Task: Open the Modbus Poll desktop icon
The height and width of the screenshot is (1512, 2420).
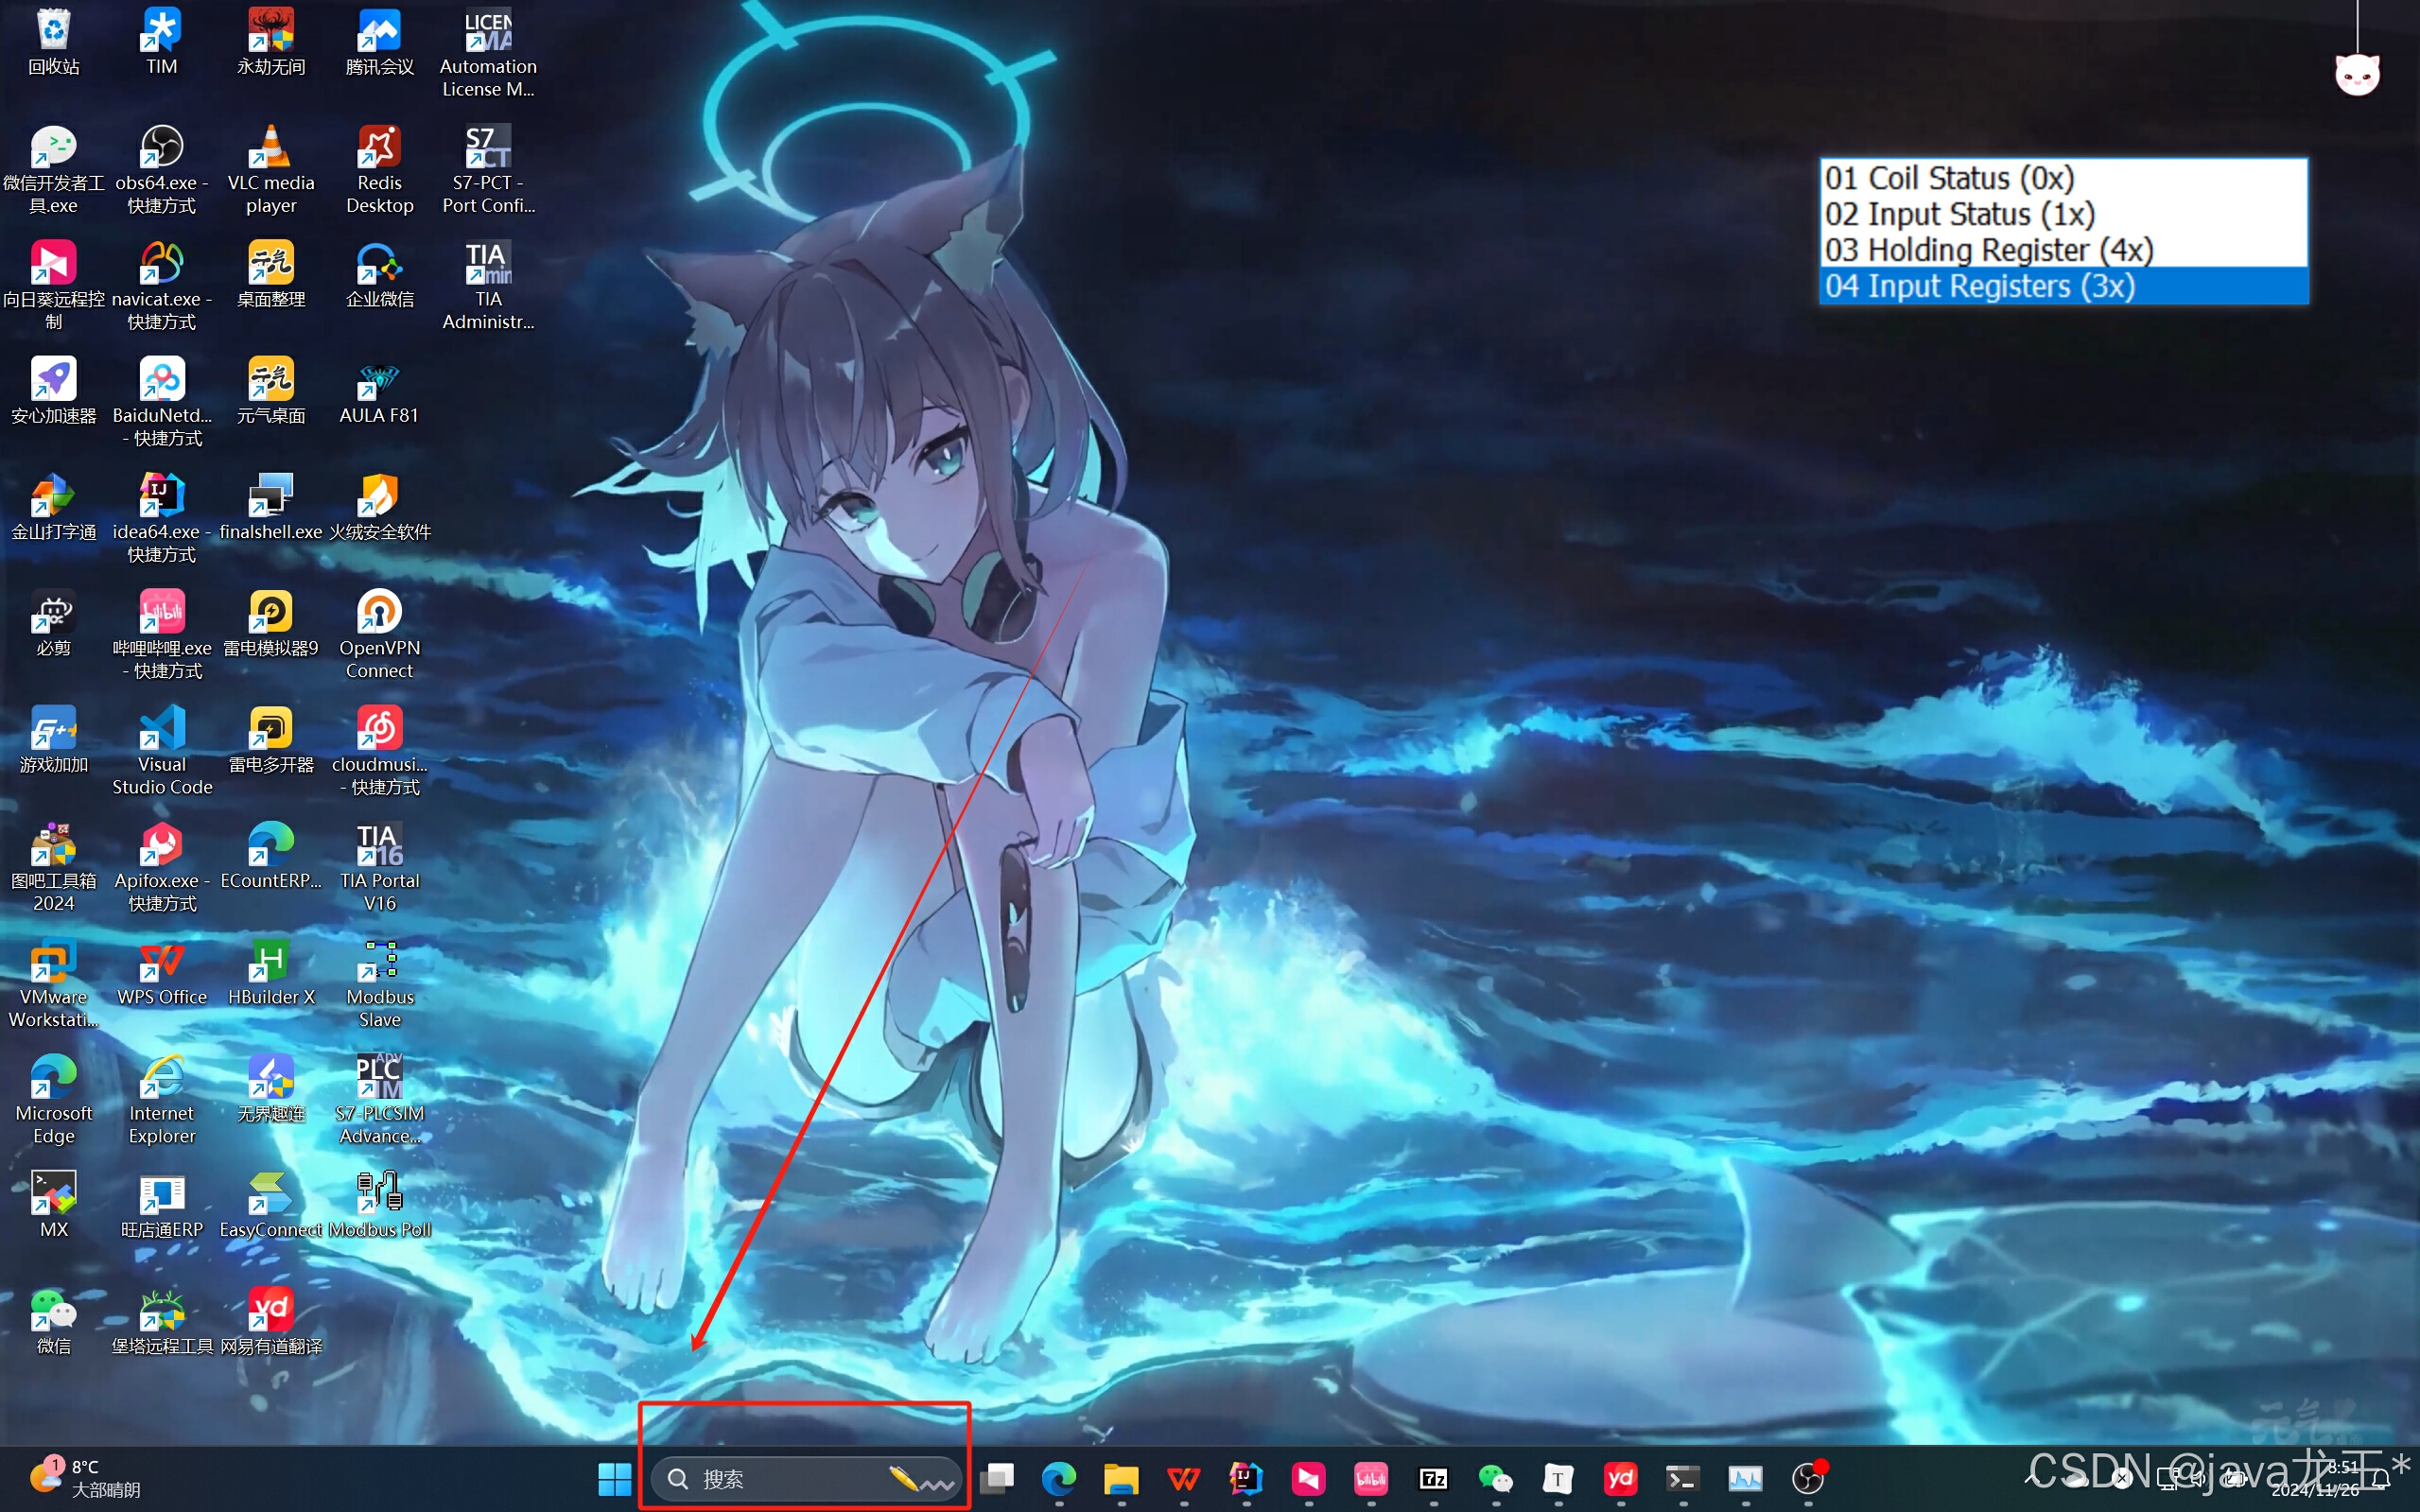Action: click(x=379, y=1194)
